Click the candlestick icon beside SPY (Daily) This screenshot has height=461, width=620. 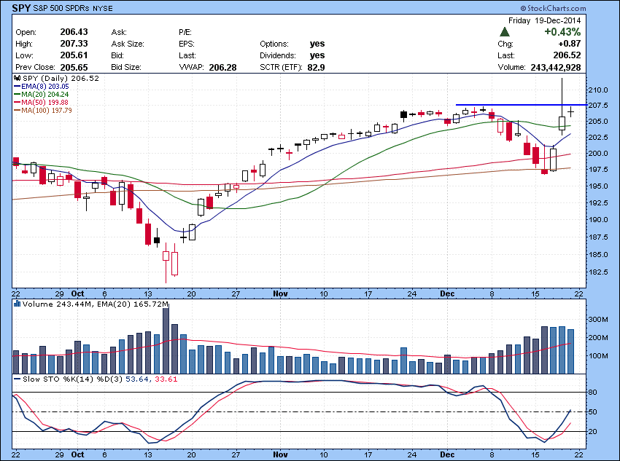pos(17,78)
